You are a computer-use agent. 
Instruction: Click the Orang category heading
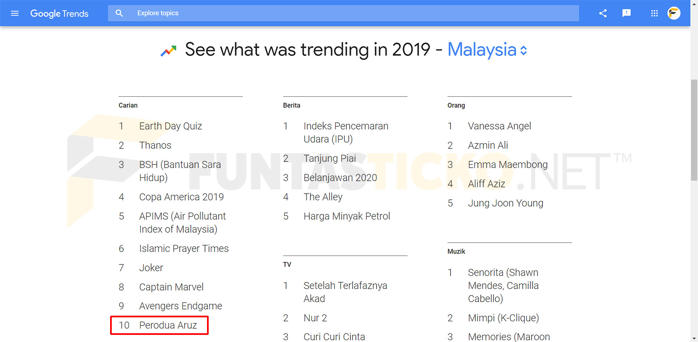pyautogui.click(x=456, y=105)
